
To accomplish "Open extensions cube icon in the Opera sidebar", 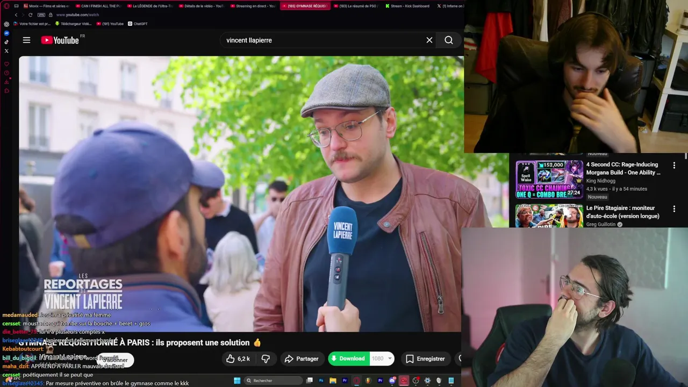I will point(6,90).
